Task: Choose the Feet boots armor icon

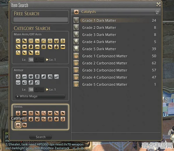Action: 50,77
